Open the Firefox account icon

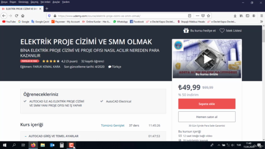click(254, 16)
